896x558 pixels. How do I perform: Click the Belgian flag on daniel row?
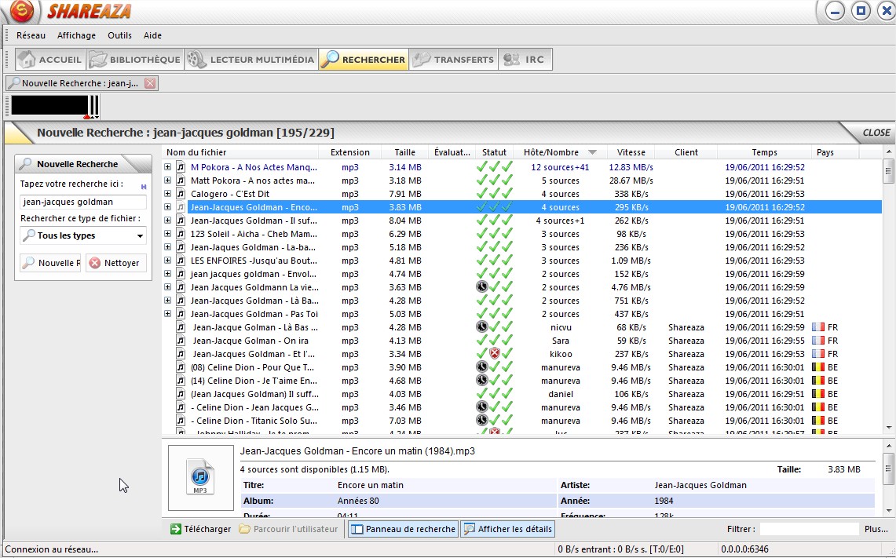tap(818, 393)
